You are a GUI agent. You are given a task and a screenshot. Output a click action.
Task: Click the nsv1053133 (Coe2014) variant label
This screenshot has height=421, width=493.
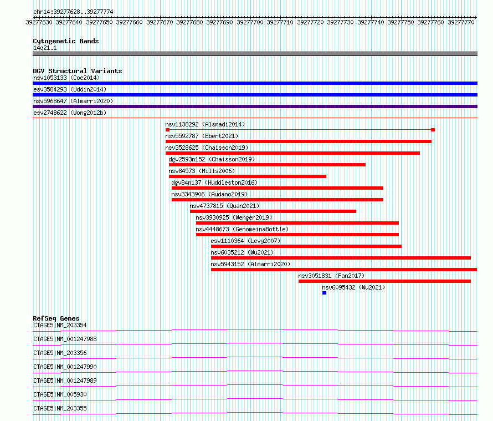pyautogui.click(x=66, y=78)
